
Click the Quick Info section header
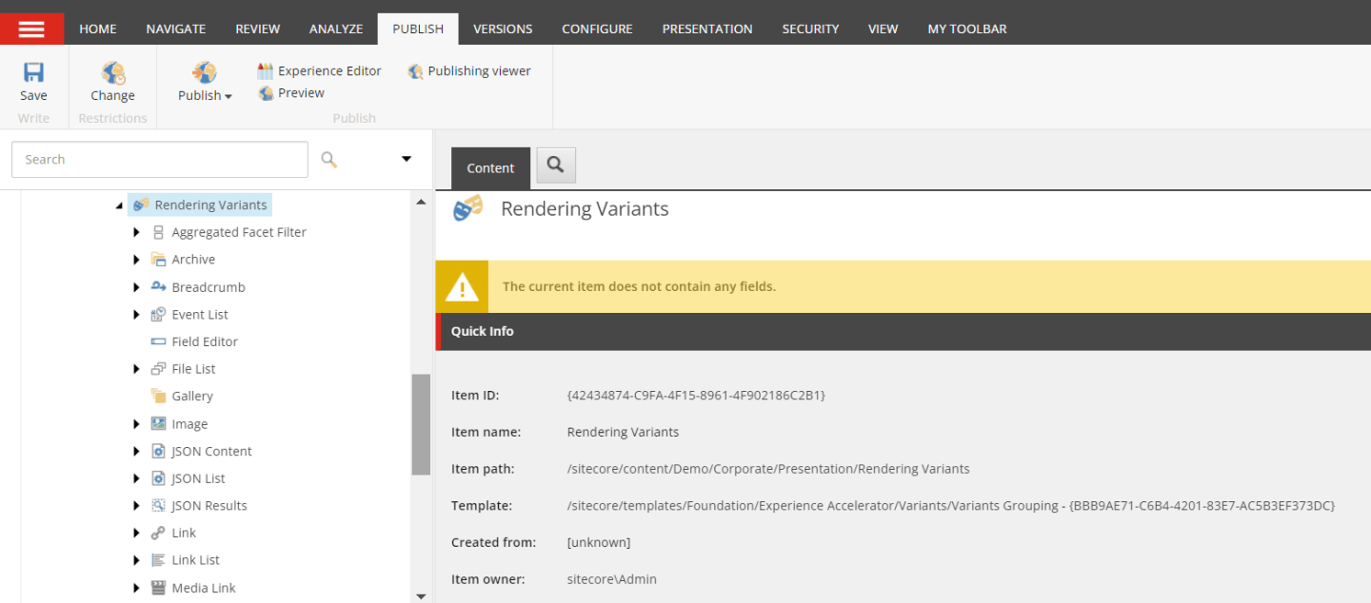pos(904,331)
